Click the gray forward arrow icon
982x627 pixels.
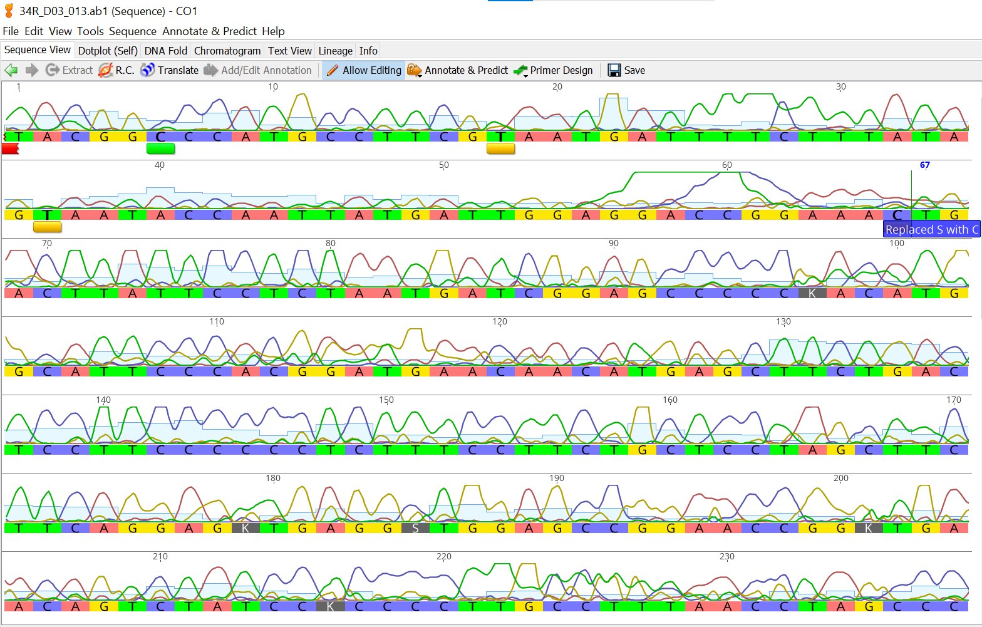(x=31, y=70)
